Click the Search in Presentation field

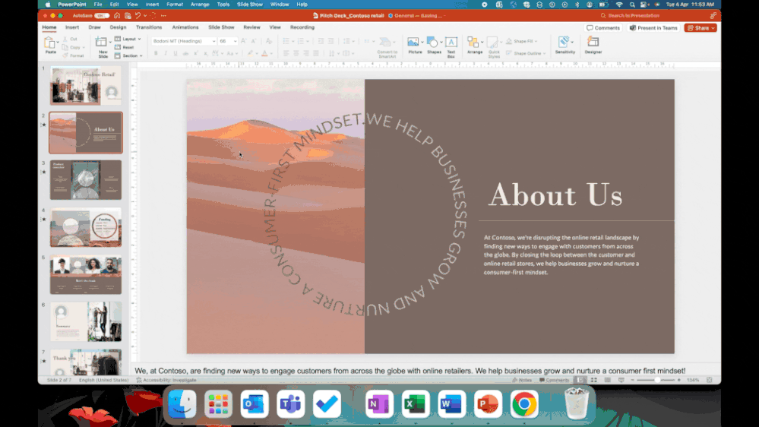pyautogui.click(x=632, y=15)
